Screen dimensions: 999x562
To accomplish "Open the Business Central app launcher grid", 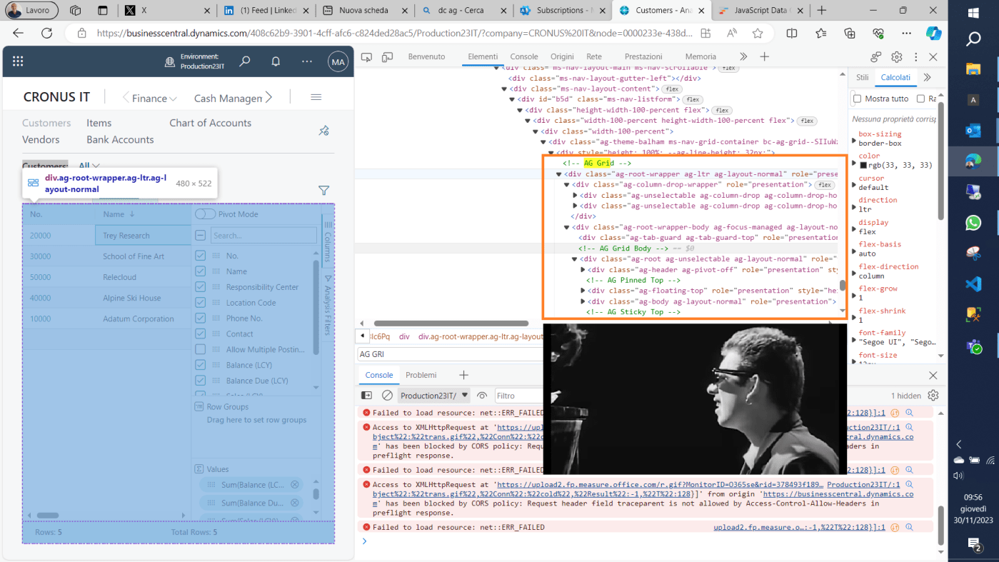I will pyautogui.click(x=18, y=62).
